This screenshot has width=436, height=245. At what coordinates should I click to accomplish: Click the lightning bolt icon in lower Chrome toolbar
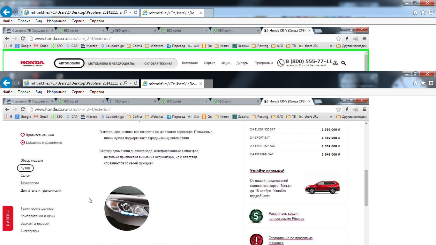pyautogui.click(x=347, y=109)
